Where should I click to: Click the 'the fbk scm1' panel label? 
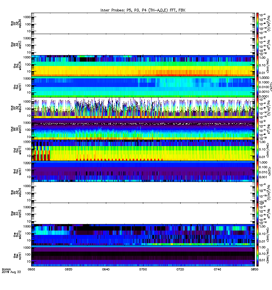tap(17, 256)
